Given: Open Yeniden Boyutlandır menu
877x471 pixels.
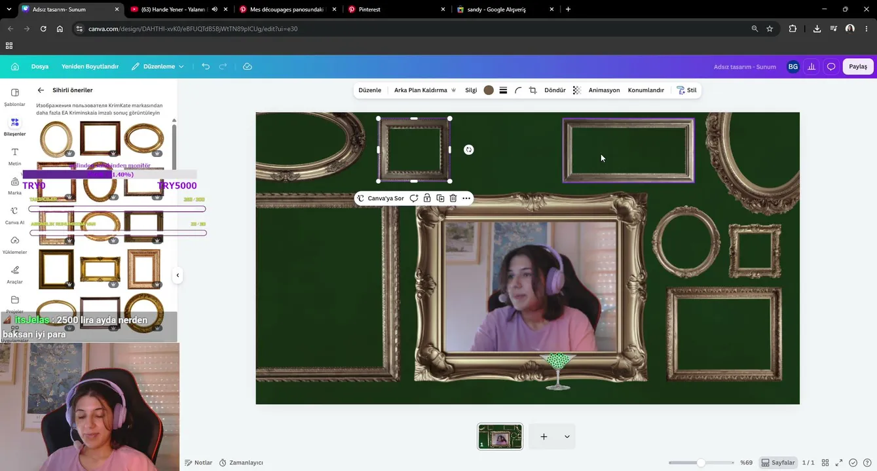Looking at the screenshot, I should [x=90, y=67].
